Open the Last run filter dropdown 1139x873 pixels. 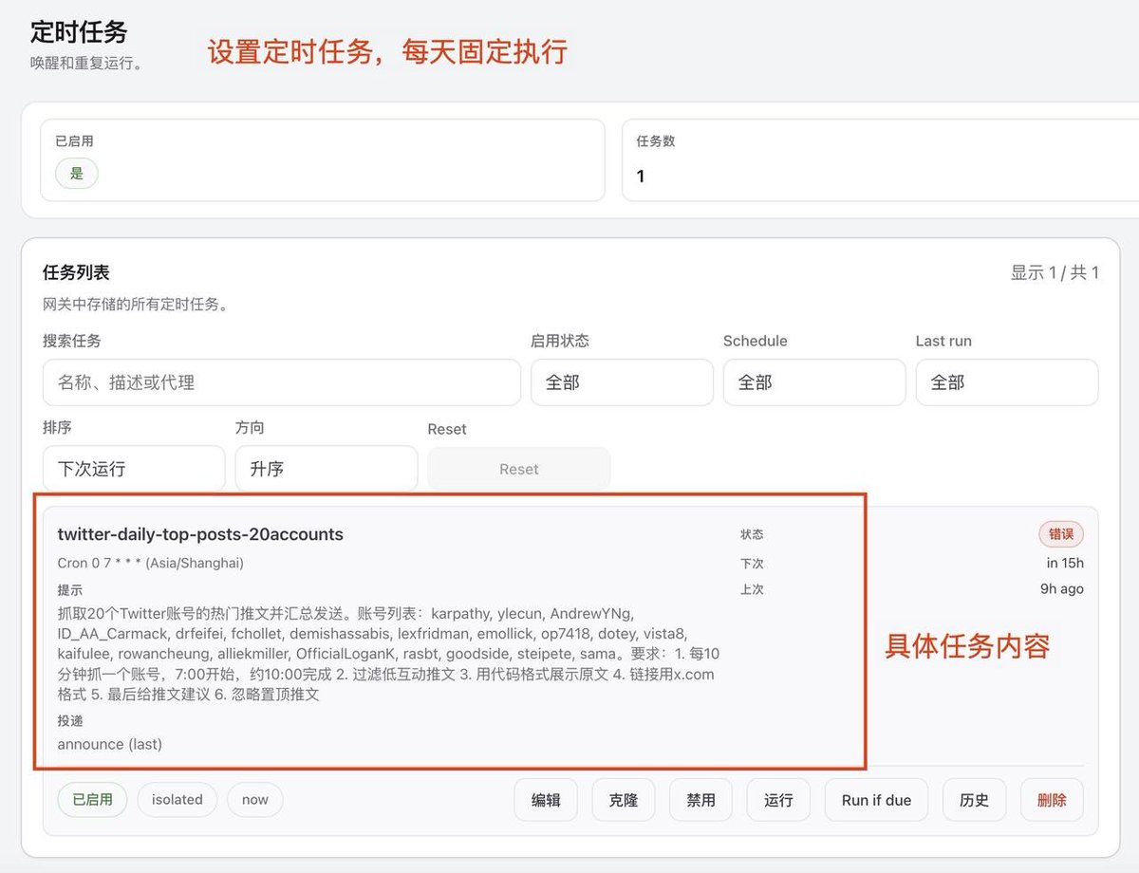[1006, 381]
